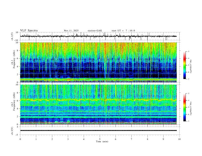This screenshot has height=156, width=202.
Task: Click time axis tick label "9"
Action: click(163, 139)
